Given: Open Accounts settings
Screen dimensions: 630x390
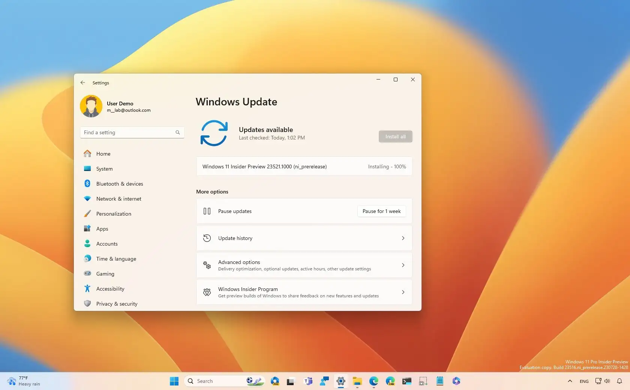Looking at the screenshot, I should tap(106, 244).
